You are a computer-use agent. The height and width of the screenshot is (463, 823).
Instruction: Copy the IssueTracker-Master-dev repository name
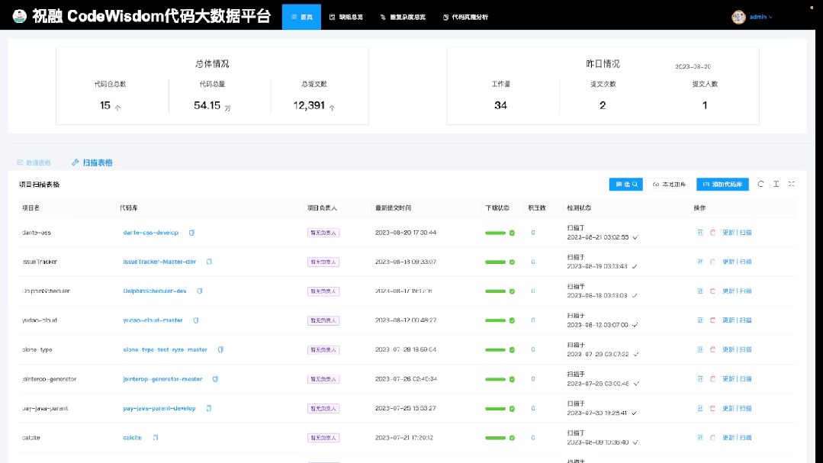point(209,262)
